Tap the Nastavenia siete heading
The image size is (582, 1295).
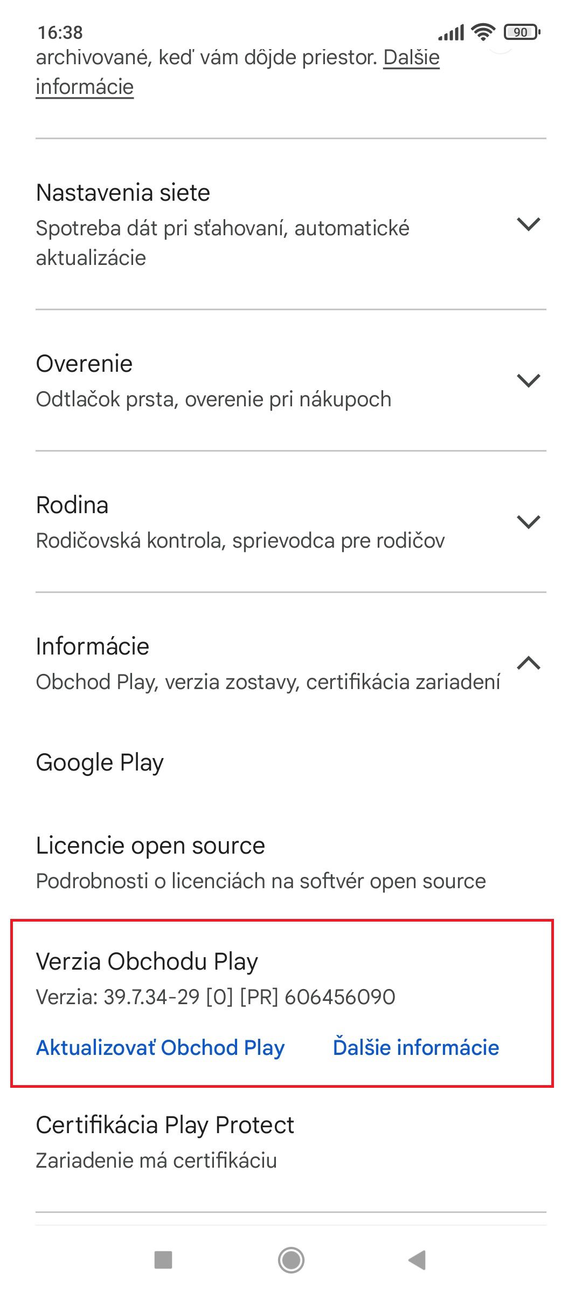pyautogui.click(x=123, y=193)
